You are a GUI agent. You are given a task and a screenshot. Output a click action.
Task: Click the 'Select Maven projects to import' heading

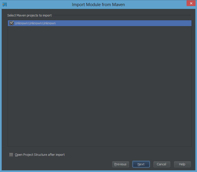[29, 15]
